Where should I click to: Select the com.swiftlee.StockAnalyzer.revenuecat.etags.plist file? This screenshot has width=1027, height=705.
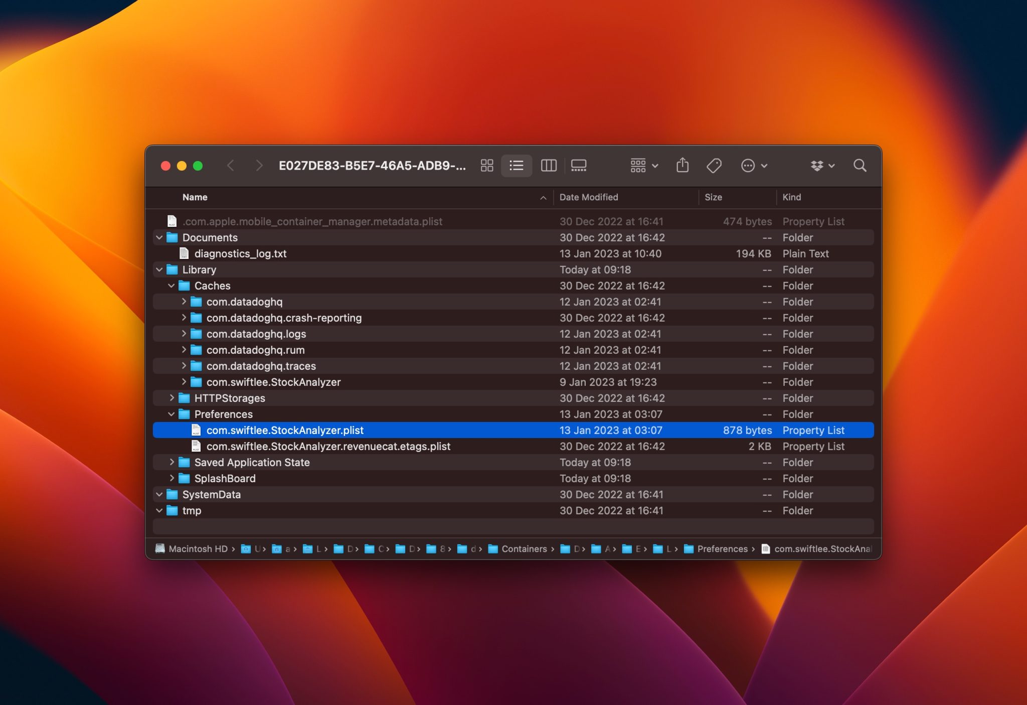329,446
